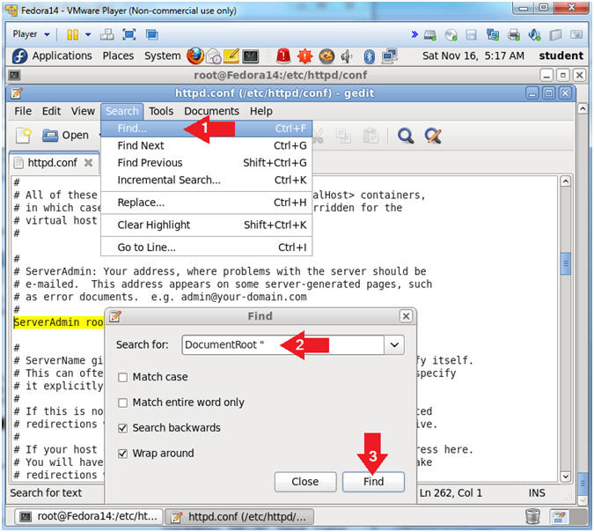Expand the Search for history dropdown

394,344
